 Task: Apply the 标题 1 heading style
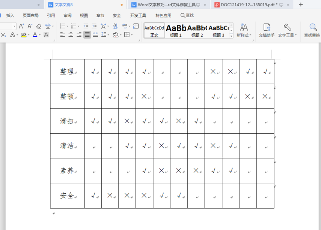[x=176, y=30]
